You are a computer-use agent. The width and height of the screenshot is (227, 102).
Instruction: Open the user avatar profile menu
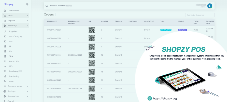pyautogui.click(x=209, y=6)
